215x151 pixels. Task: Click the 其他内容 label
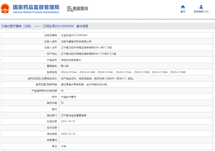(52, 103)
